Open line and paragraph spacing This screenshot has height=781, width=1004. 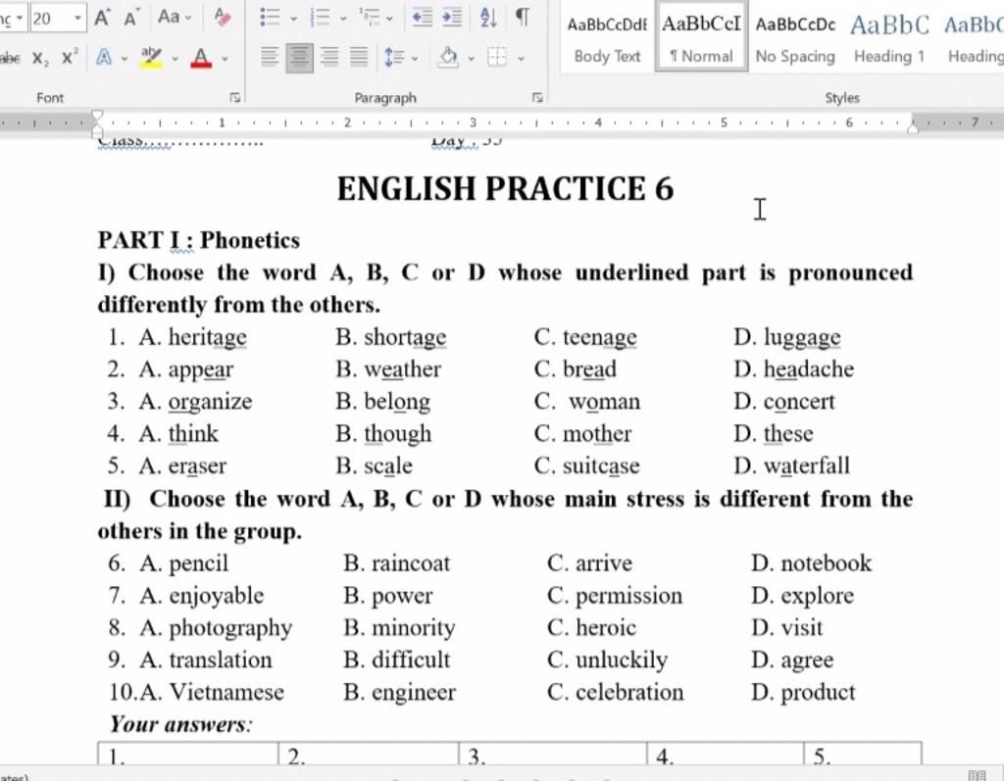(x=400, y=58)
